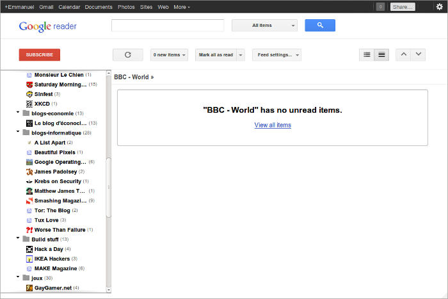Click the IKEA Hackers feed icon
Image resolution: width=448 pixels, height=299 pixels.
[x=29, y=259]
